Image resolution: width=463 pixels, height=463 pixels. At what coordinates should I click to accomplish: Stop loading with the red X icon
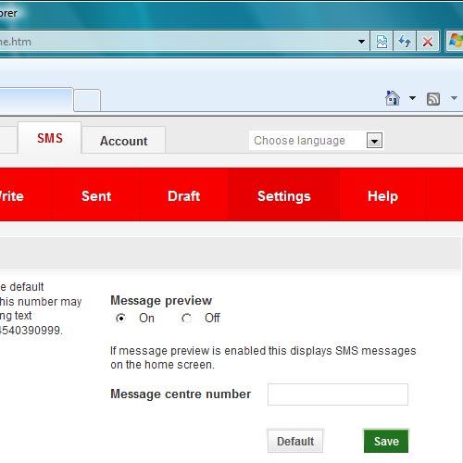428,41
